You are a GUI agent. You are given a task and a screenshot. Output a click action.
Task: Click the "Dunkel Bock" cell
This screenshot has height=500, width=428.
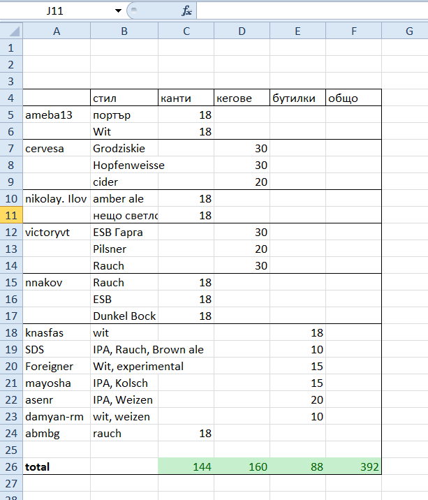[124, 316]
